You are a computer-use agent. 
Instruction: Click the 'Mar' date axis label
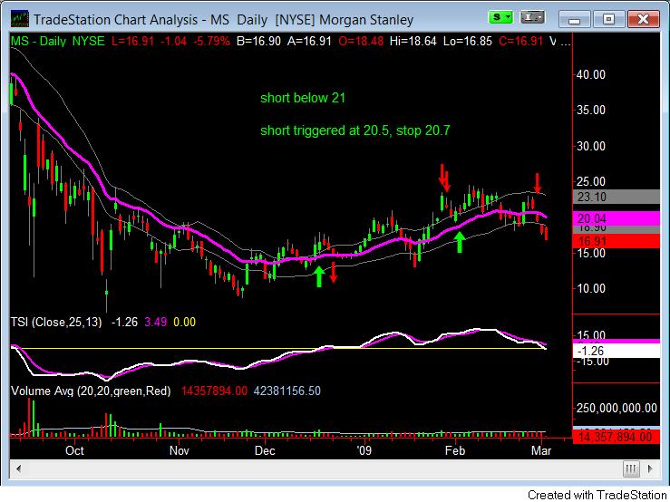click(541, 450)
